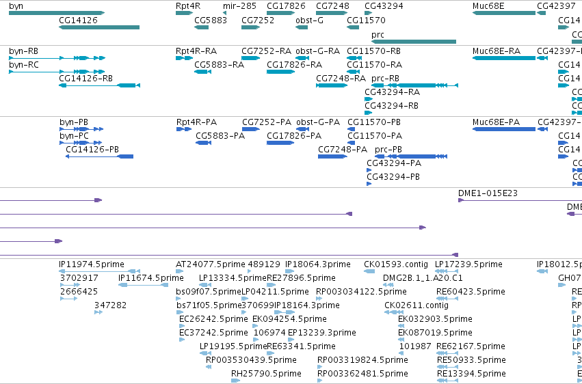
Task: Select the prc-PB protein
Action: tap(411, 156)
